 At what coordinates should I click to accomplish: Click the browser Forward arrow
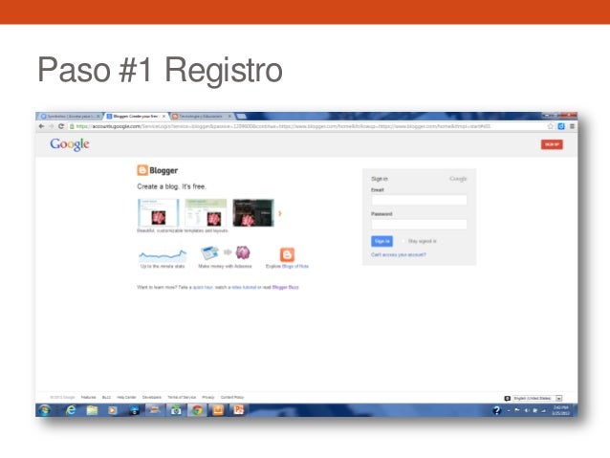pos(51,126)
